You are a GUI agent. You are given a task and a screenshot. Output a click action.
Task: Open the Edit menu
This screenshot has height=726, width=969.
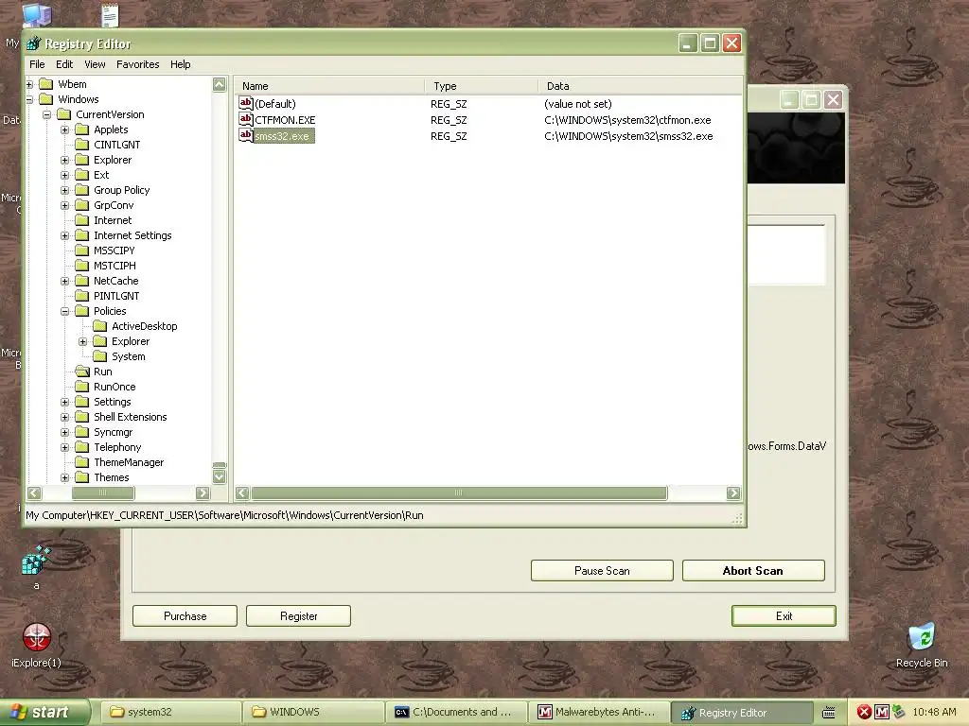click(64, 64)
